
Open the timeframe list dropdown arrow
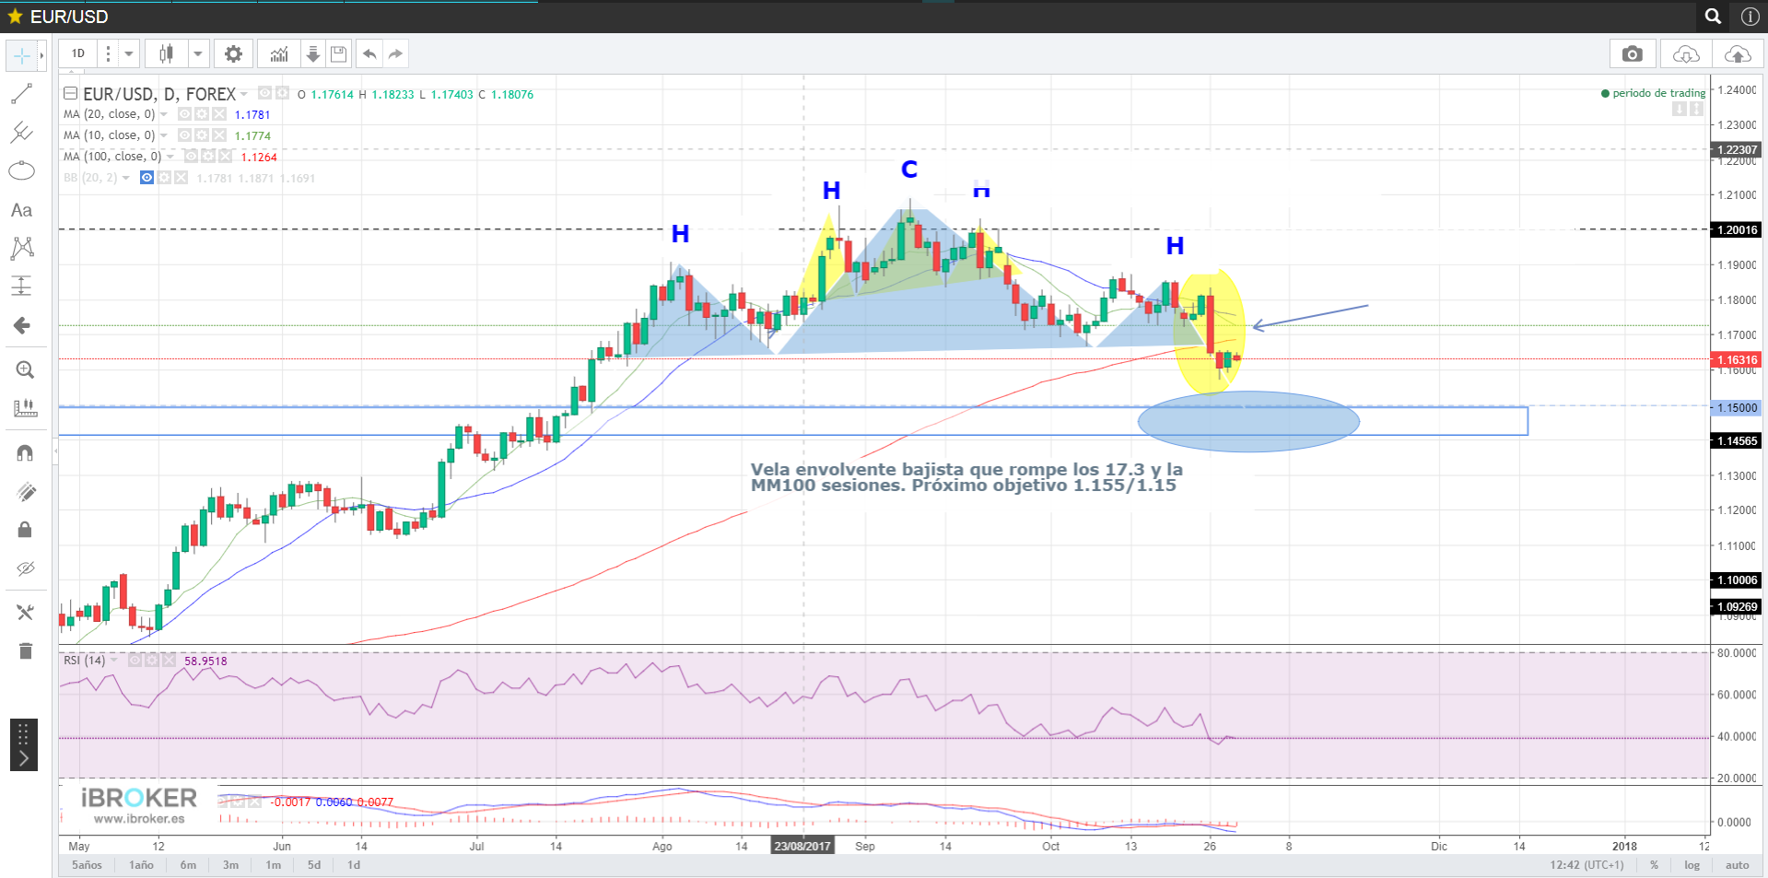pos(129,53)
